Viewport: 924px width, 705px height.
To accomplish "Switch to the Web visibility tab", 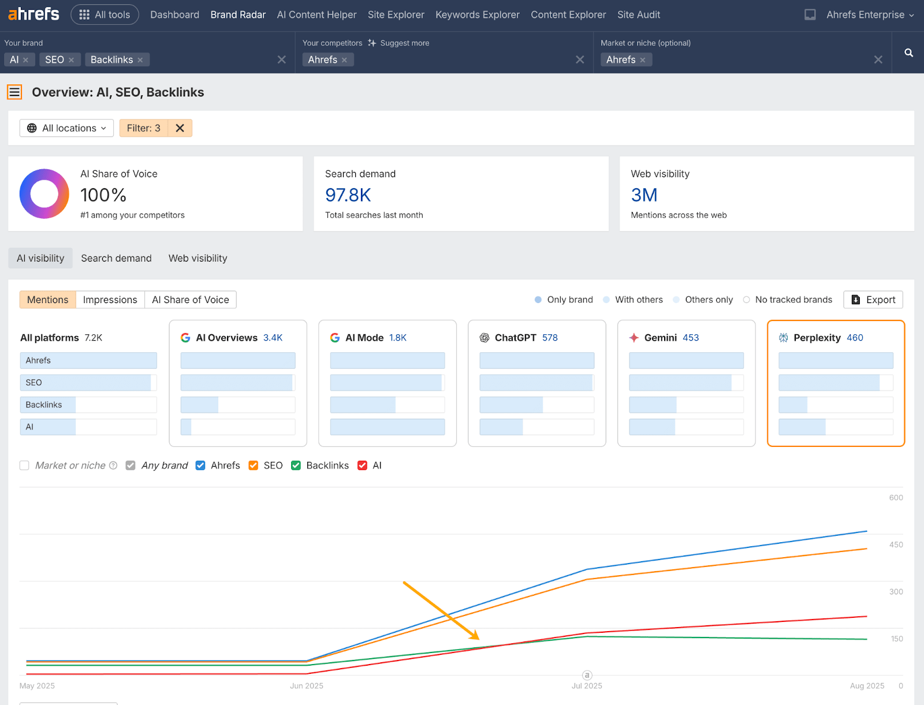I will tap(198, 258).
